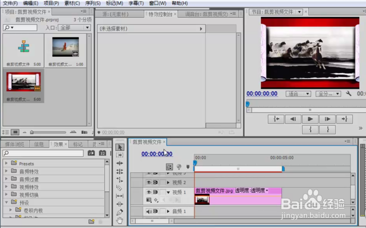The image size is (366, 228).
Task: Open program monitor settings wrench
Action: 348,94
